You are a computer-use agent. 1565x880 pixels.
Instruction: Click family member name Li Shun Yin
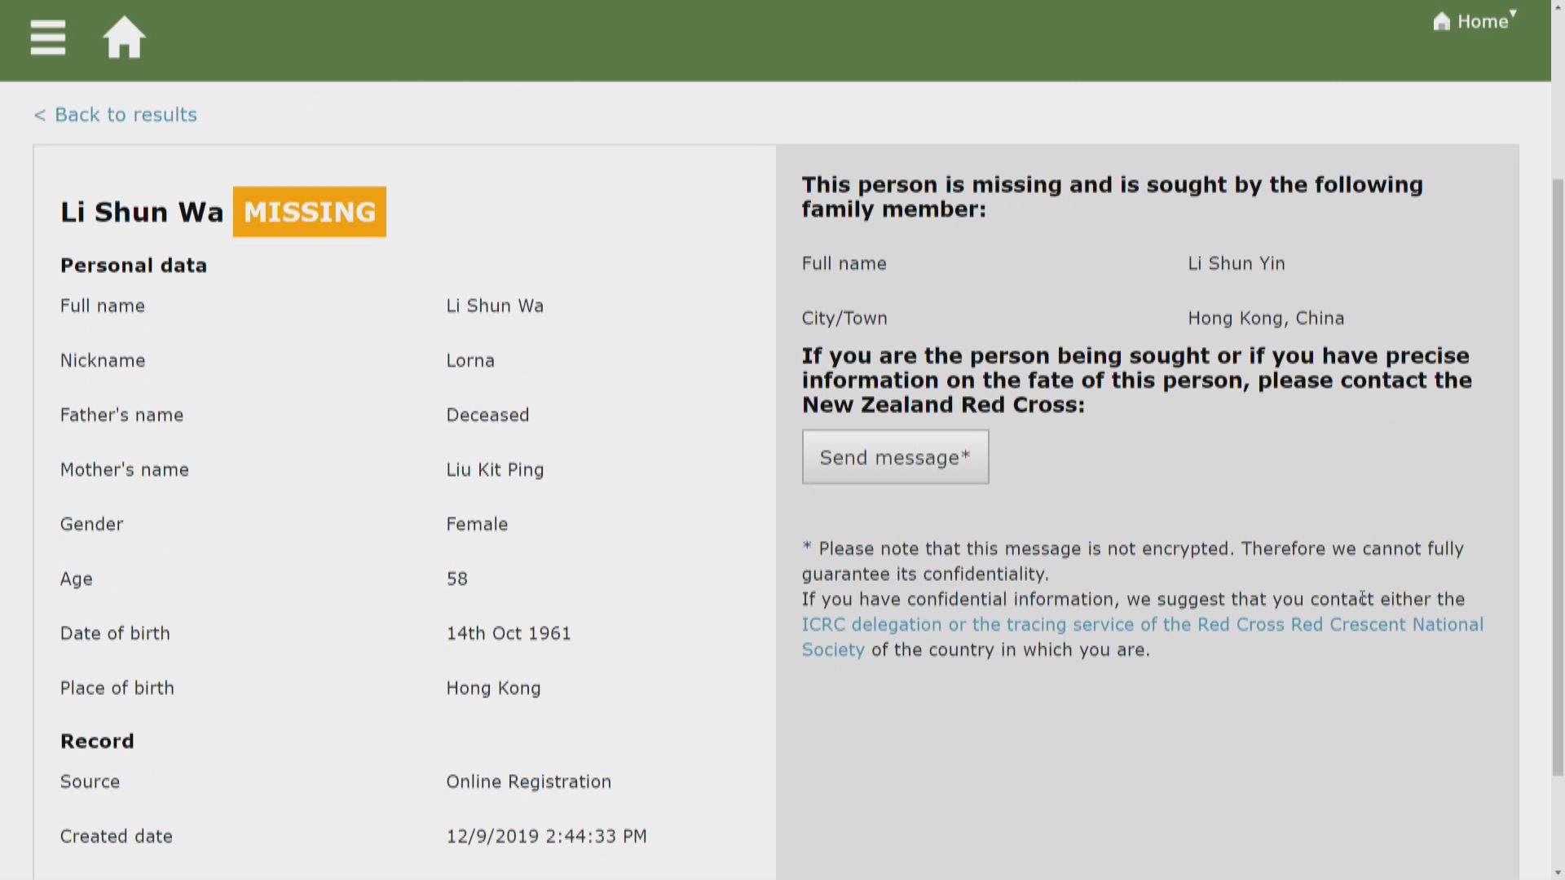tap(1236, 264)
